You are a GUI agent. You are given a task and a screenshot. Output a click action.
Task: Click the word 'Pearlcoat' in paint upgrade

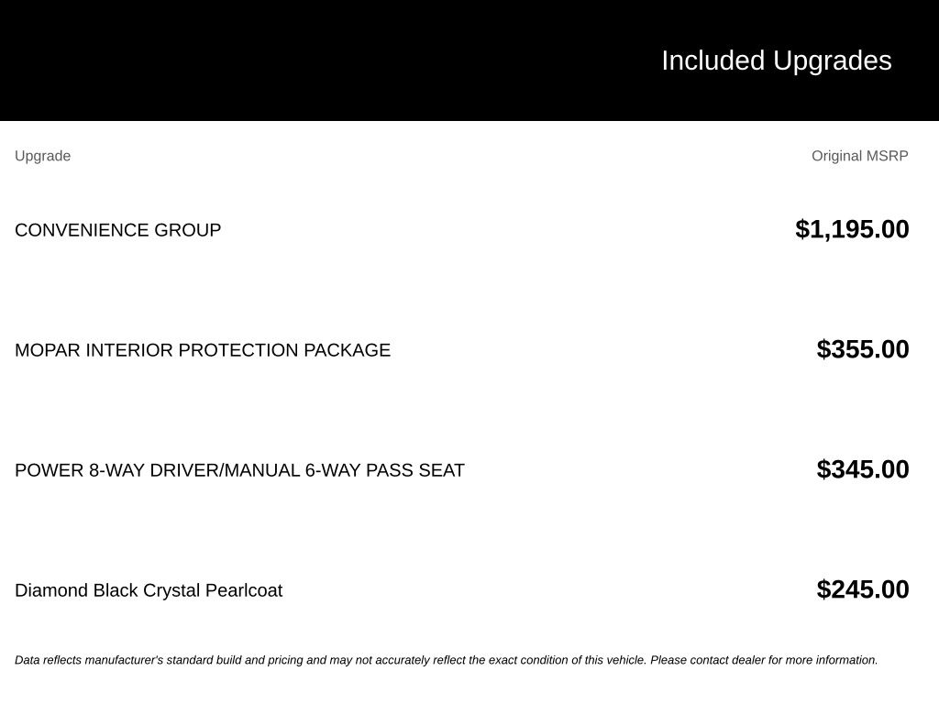pyautogui.click(x=244, y=590)
